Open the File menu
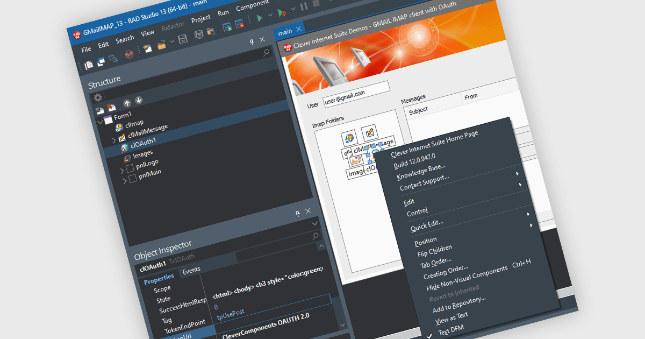 pos(86,49)
